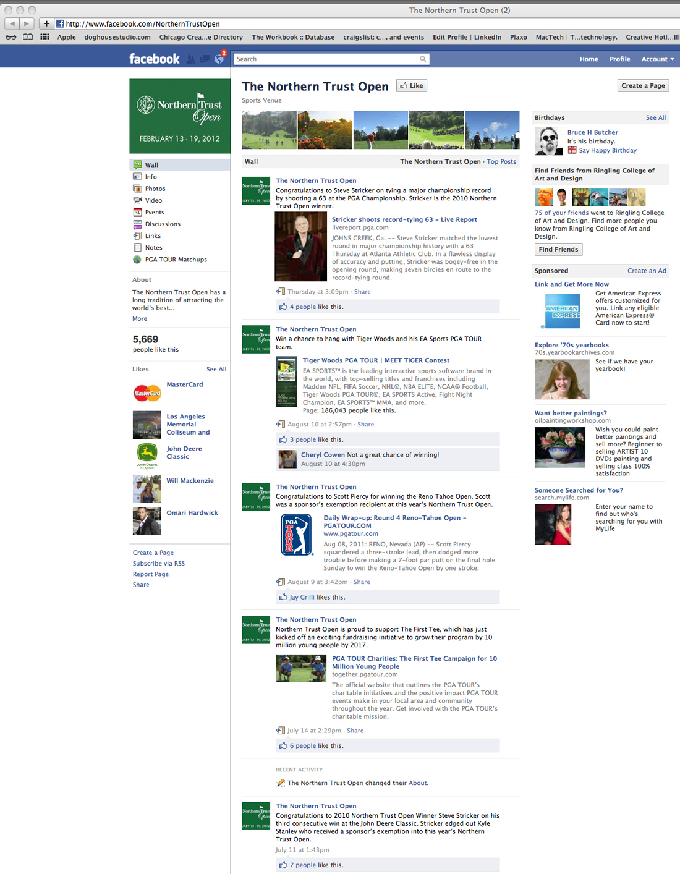This screenshot has height=874, width=680.
Task: Click the add bookmark plus button
Action: click(x=46, y=23)
